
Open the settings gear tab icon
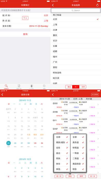tap(44, 86)
